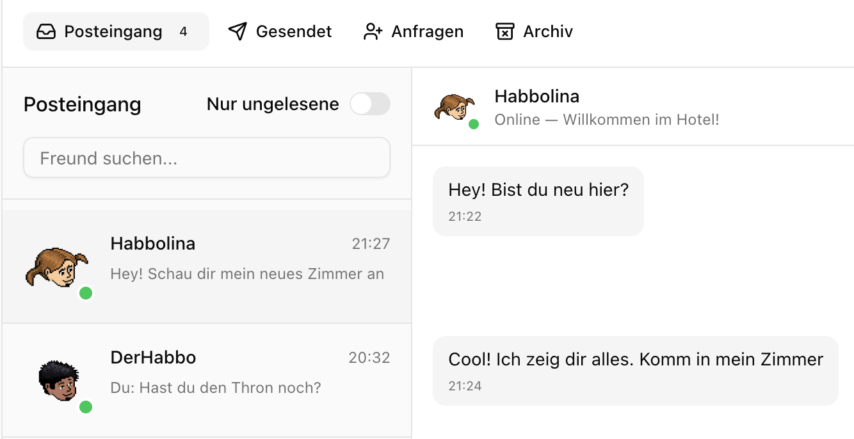
Task: Click the Freund suchen search field
Action: [x=206, y=157]
